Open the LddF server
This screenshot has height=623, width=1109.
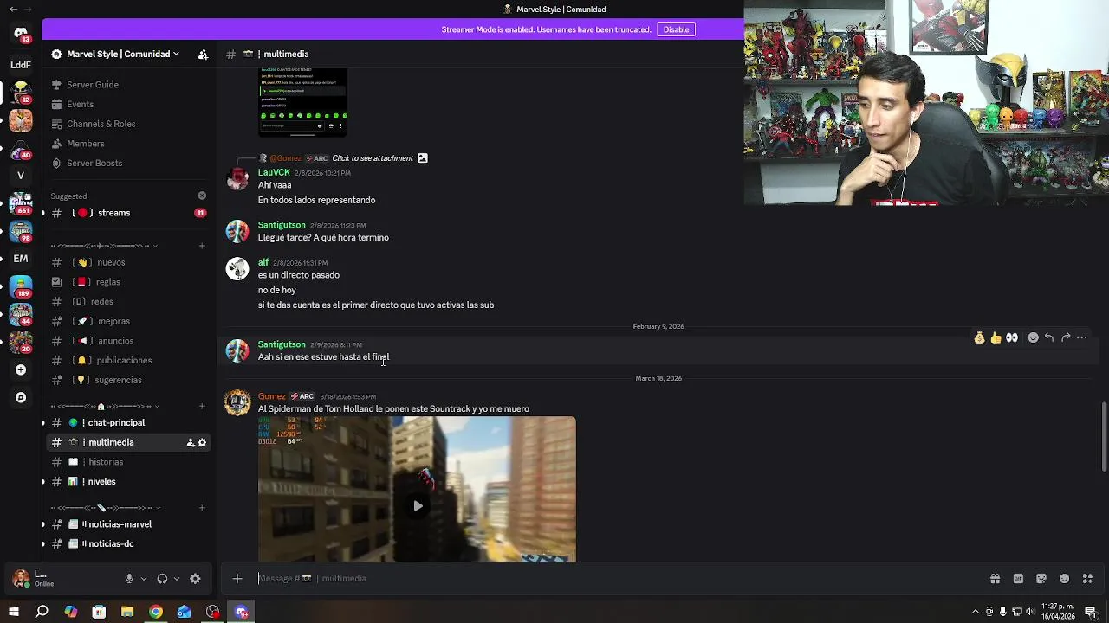[x=21, y=64]
